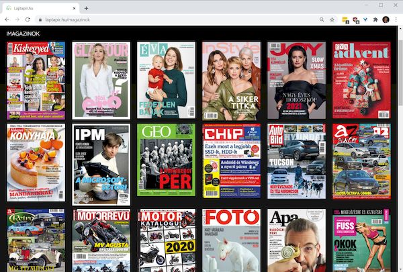Image resolution: width=403 pixels, height=272 pixels.
Task: Open the CHIP magazine cover
Action: point(231,161)
